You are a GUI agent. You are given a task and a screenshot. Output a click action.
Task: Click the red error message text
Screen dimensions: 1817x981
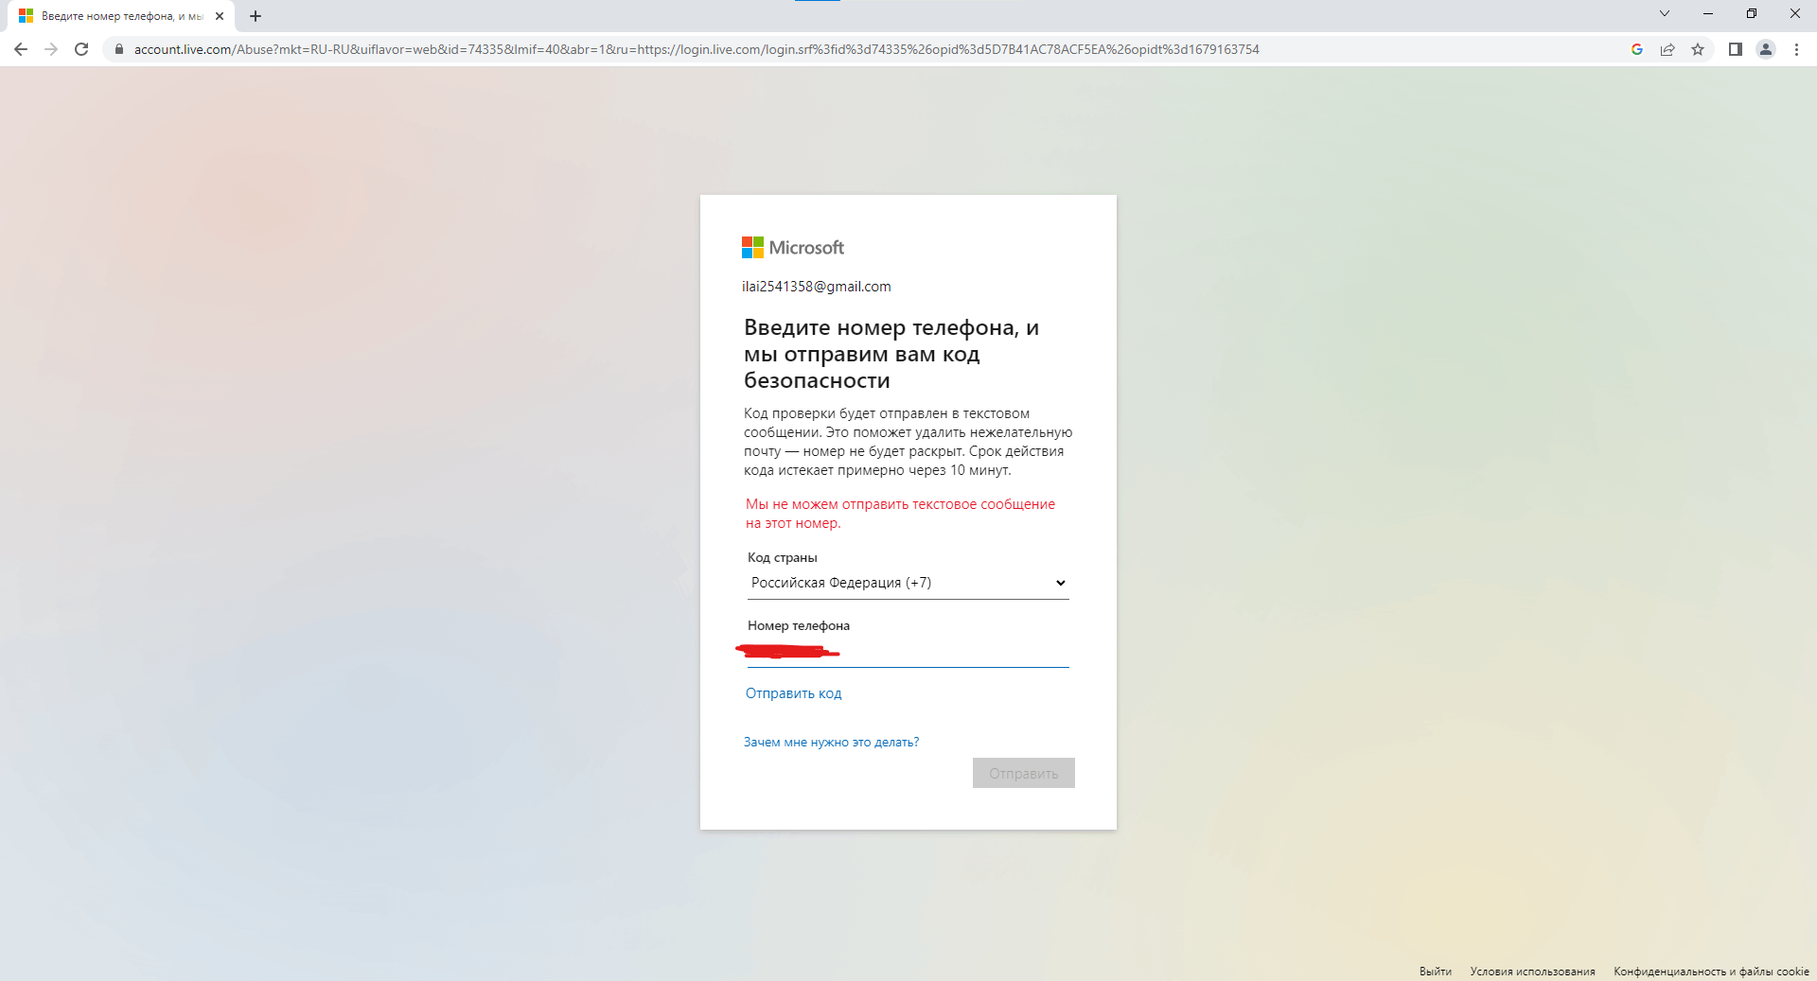click(900, 514)
